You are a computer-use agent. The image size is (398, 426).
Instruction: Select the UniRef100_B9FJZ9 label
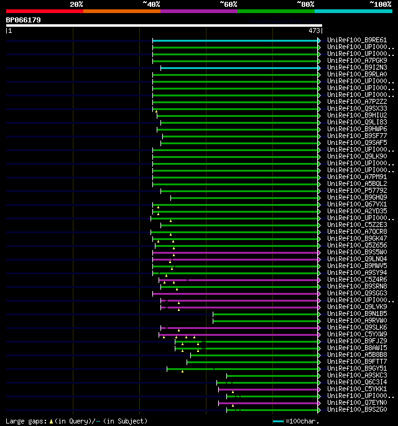357,341
